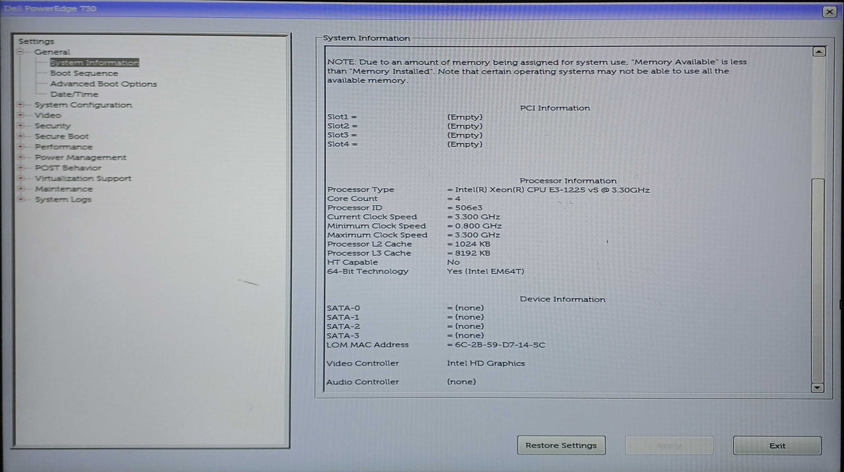Click the scrollbar down arrow
Screen dimensions: 844x472
818,389
